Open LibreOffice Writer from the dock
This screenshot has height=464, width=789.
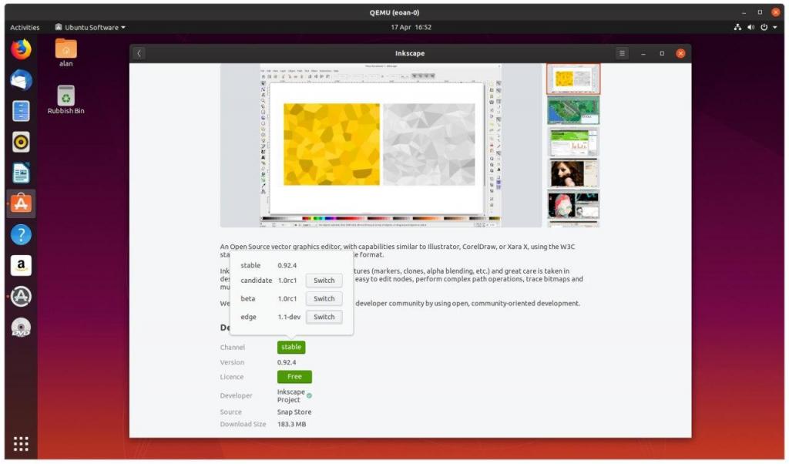[21, 173]
